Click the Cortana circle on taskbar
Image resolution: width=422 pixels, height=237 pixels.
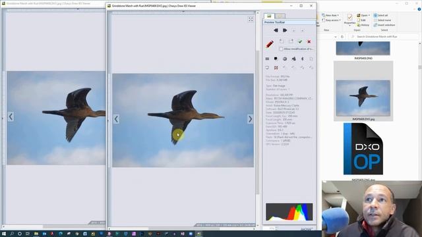[x=20, y=234]
